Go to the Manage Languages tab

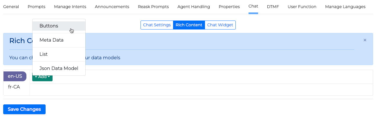click(x=345, y=7)
